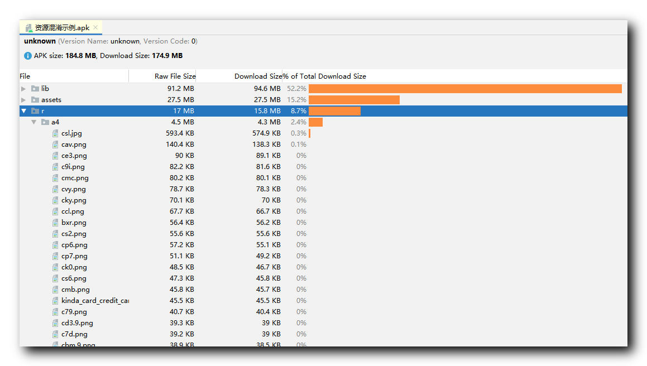Select the kinda_card_credit file name
Screen dimensions: 647x366
(95, 300)
